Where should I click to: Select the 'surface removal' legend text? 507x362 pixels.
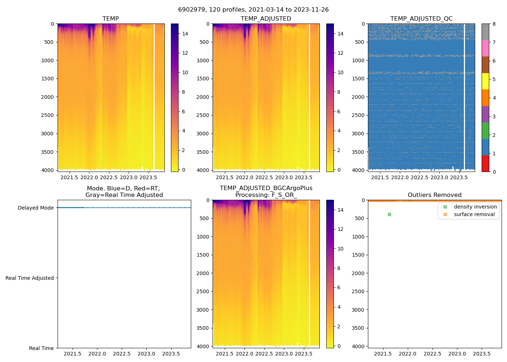pyautogui.click(x=474, y=214)
